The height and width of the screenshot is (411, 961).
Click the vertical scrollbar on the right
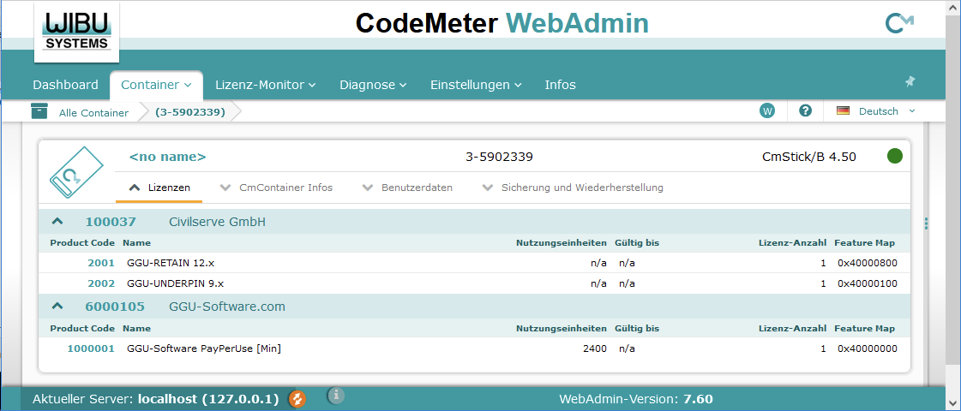(953, 205)
